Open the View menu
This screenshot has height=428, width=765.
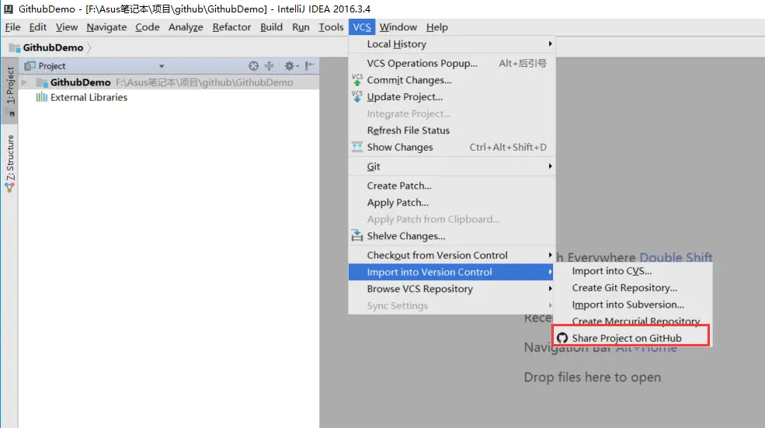click(66, 27)
